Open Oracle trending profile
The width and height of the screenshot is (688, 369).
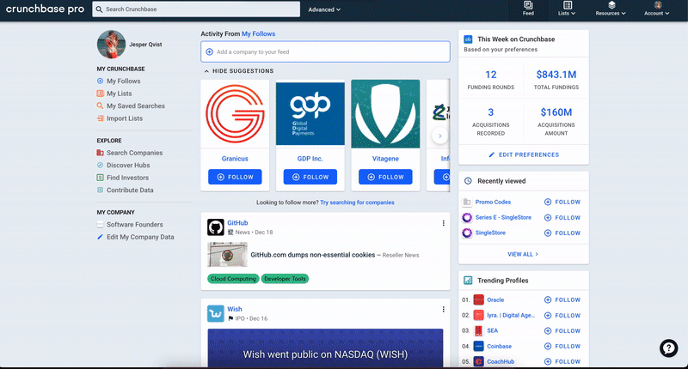coord(495,299)
